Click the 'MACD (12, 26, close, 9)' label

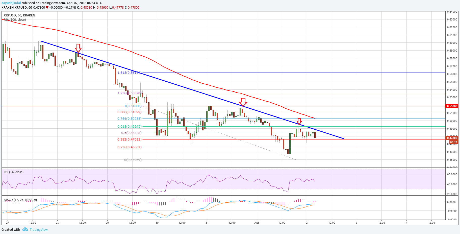[x=20, y=200]
